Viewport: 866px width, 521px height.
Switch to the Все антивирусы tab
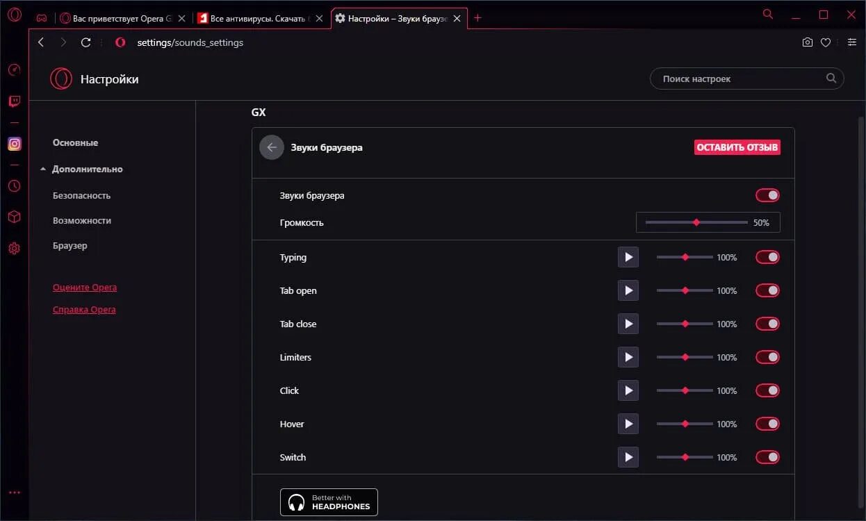(261, 18)
